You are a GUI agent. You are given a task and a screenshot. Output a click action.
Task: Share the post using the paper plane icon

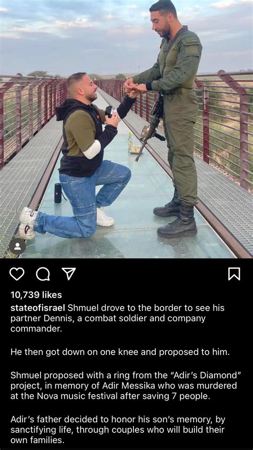[x=69, y=274]
